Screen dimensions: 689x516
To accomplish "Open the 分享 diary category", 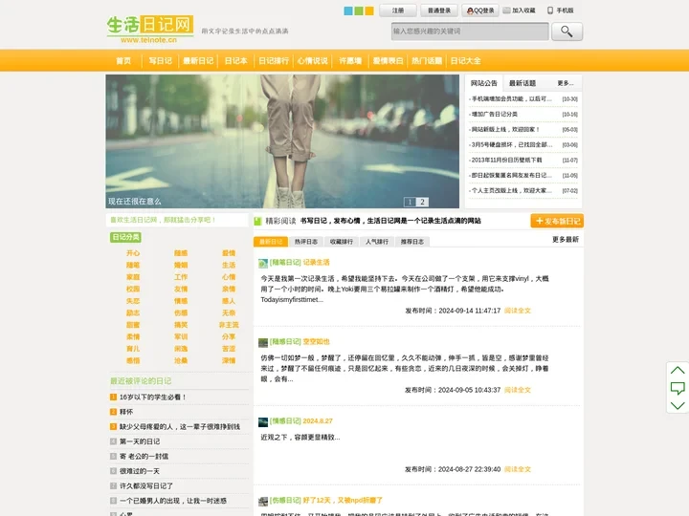I will coord(229,337).
